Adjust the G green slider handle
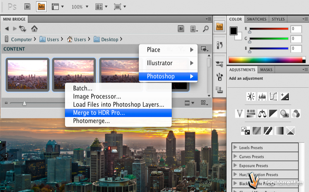The height and width of the screenshot is (192, 309). [x=250, y=42]
